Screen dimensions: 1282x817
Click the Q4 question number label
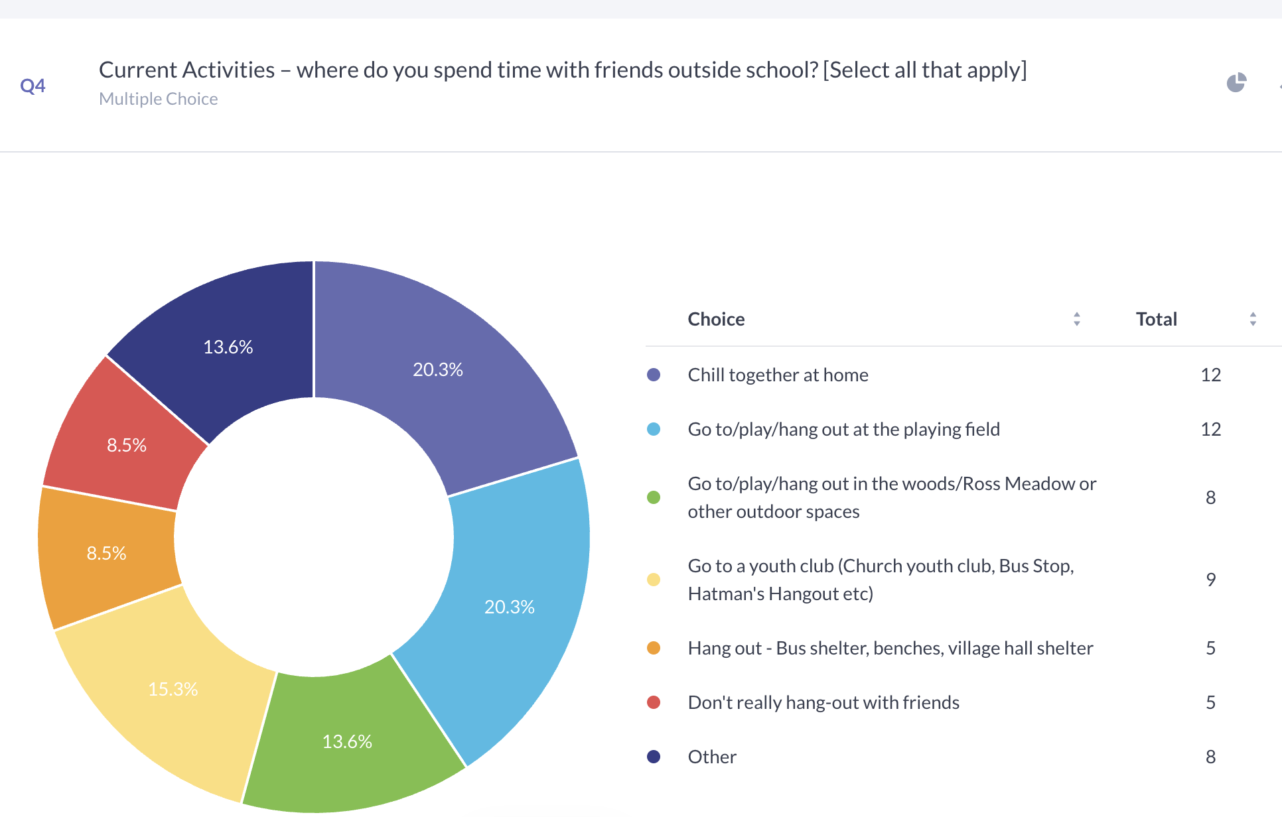(33, 86)
